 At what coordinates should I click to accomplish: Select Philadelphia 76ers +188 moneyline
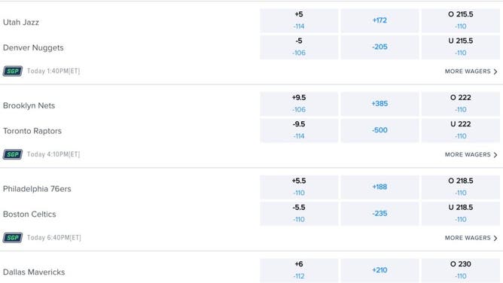pyautogui.click(x=380, y=187)
